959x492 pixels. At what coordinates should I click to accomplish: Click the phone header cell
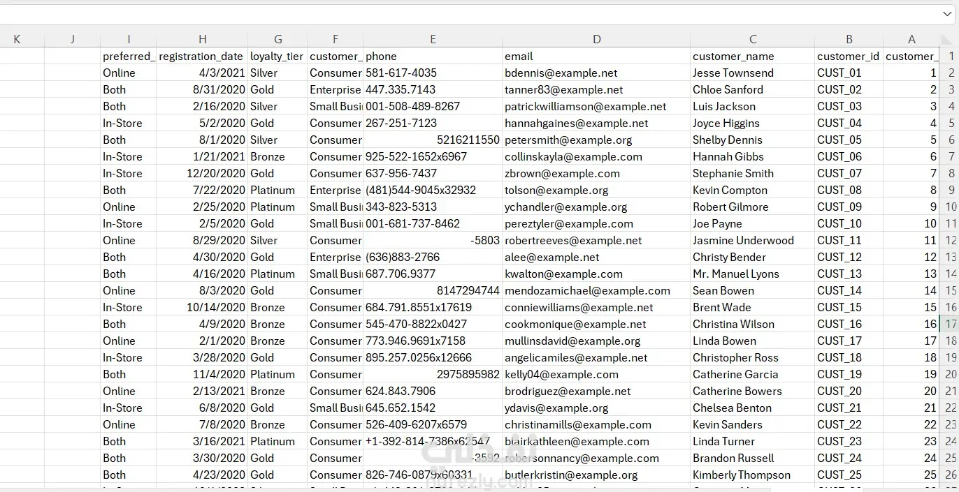(x=433, y=57)
